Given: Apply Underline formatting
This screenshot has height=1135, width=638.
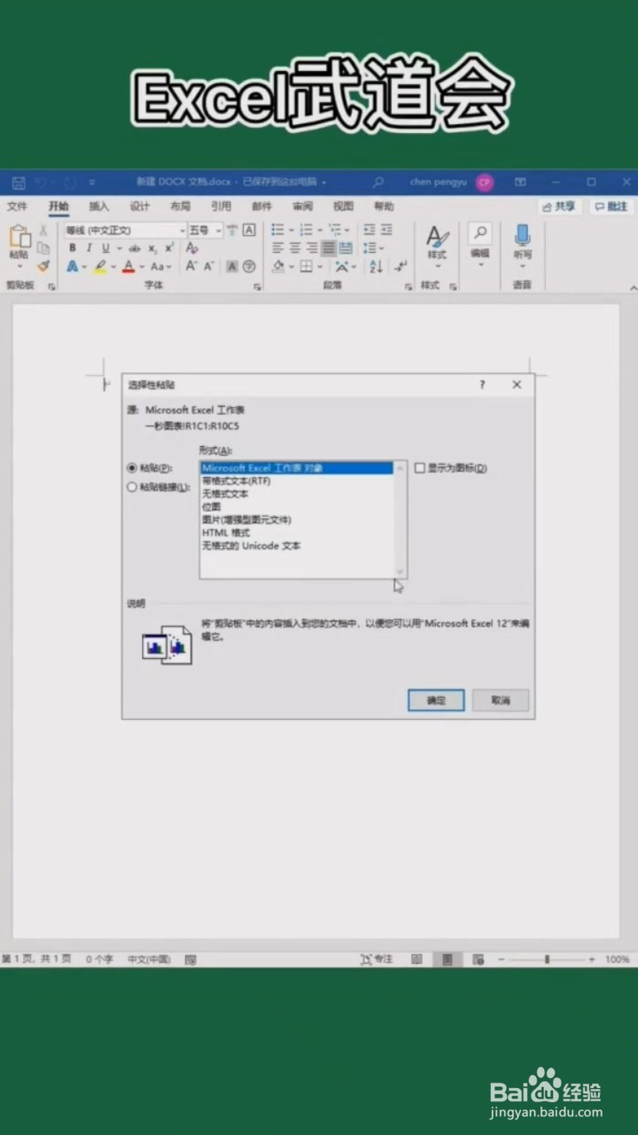Looking at the screenshot, I should click(105, 248).
